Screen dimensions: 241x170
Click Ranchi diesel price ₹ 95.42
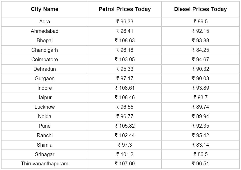[x=200, y=135]
